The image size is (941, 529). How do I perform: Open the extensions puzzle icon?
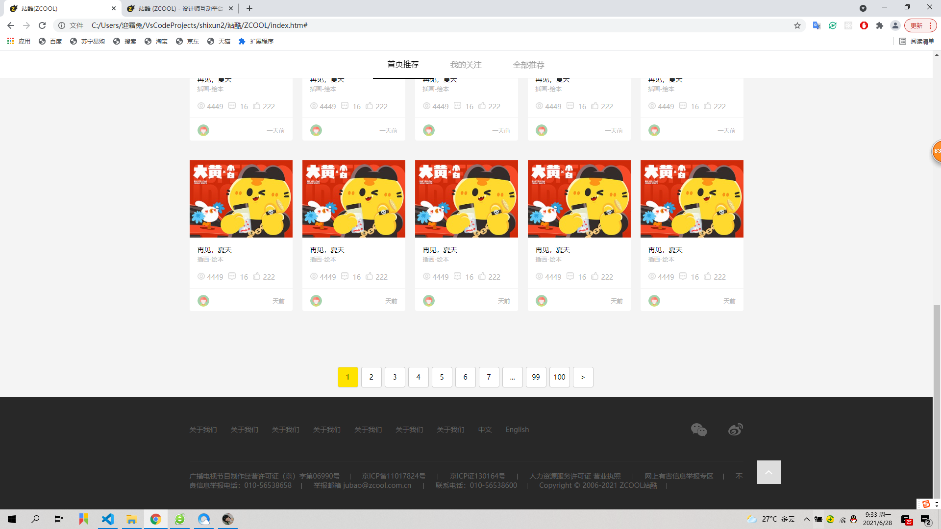[880, 25]
